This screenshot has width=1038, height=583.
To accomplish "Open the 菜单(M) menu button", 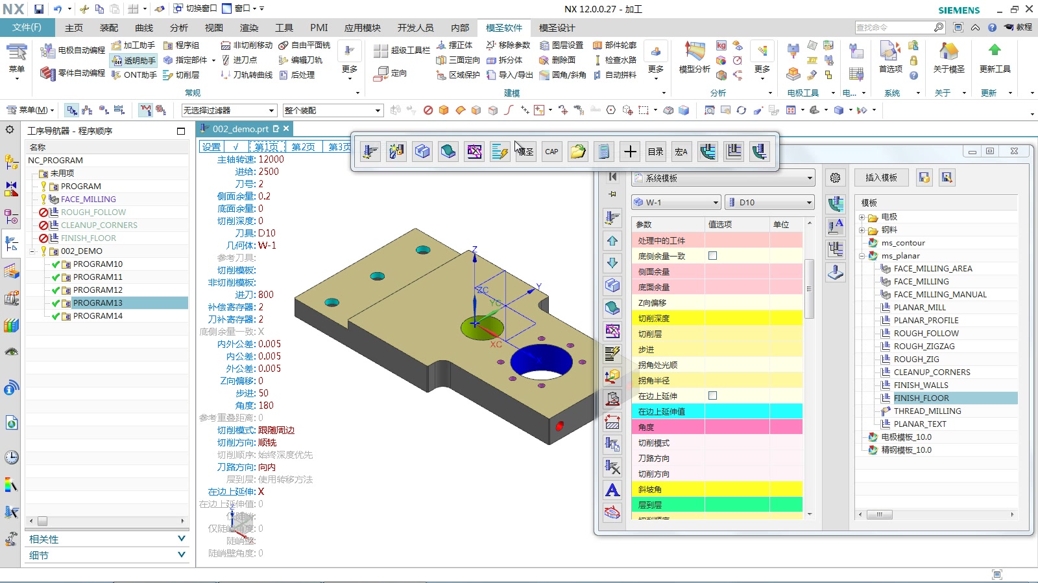I will (x=30, y=110).
